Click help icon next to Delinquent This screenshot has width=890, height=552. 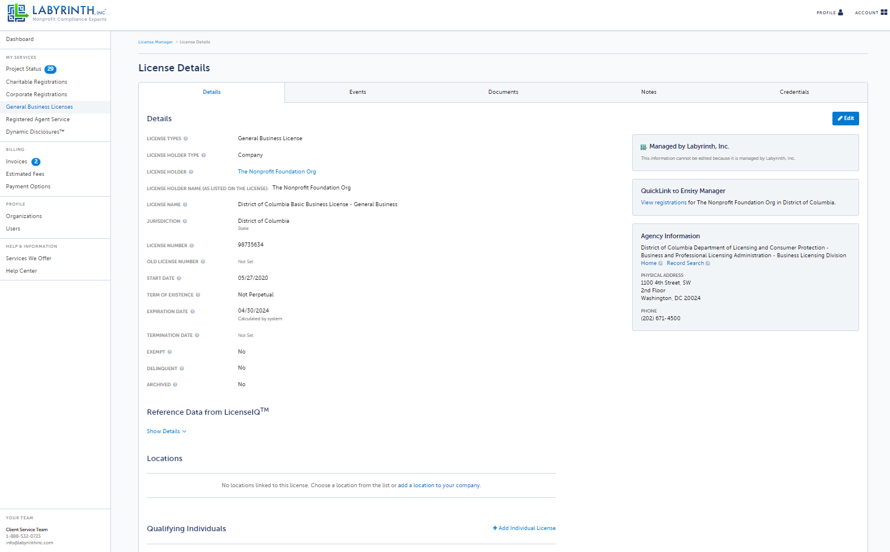[182, 368]
